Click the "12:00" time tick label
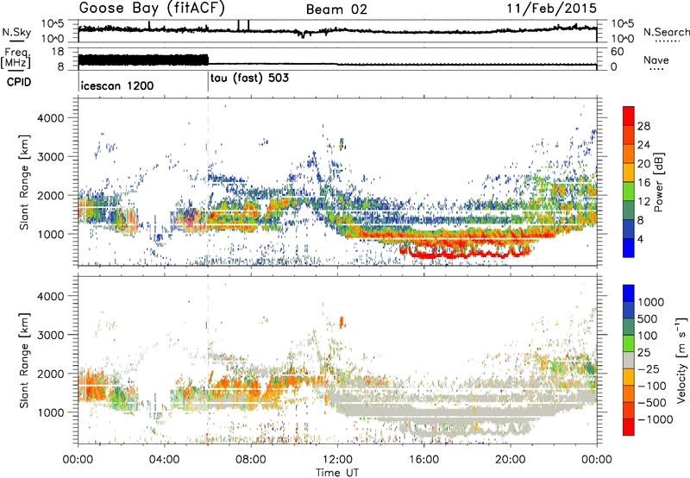The image size is (690, 478). pyautogui.click(x=337, y=460)
